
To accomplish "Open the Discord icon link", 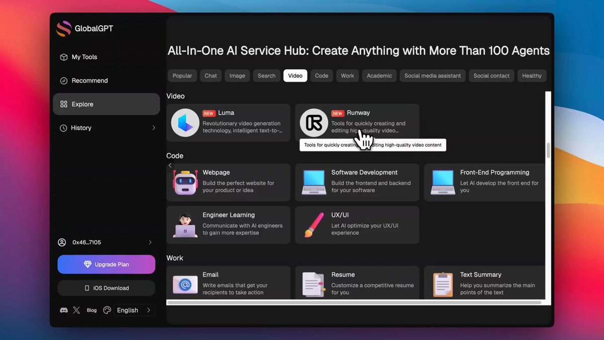I will [64, 310].
